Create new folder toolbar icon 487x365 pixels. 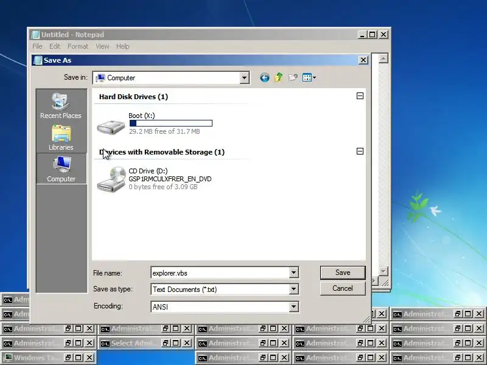click(293, 77)
